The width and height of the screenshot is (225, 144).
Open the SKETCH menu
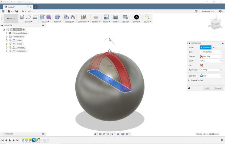click(x=28, y=22)
